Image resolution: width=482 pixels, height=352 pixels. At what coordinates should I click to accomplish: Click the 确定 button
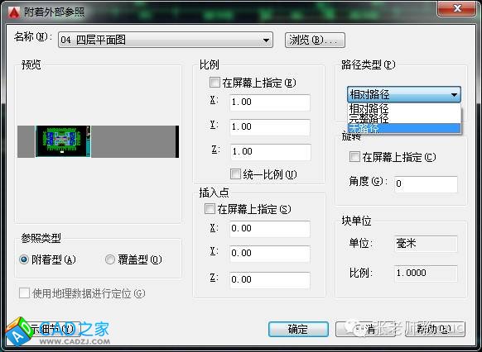pos(298,329)
